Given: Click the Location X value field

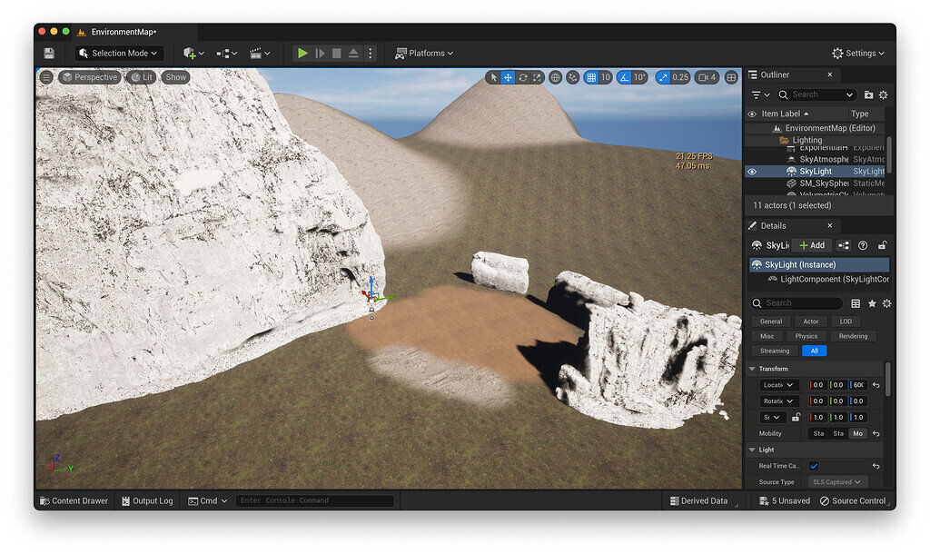Looking at the screenshot, I should click(818, 385).
